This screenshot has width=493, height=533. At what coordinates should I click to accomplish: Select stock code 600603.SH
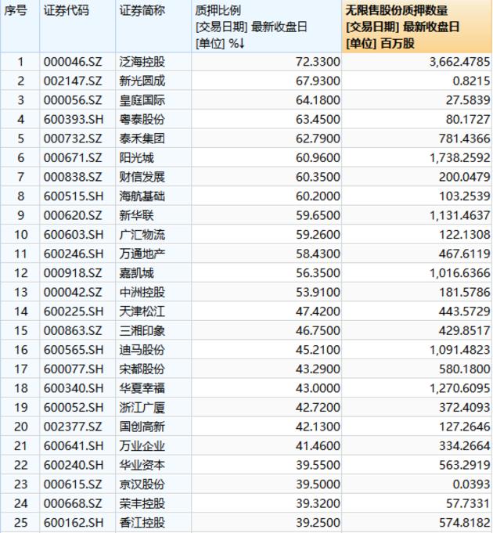click(74, 235)
